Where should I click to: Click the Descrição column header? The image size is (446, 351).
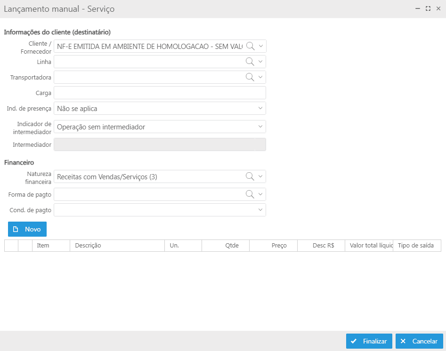point(117,246)
